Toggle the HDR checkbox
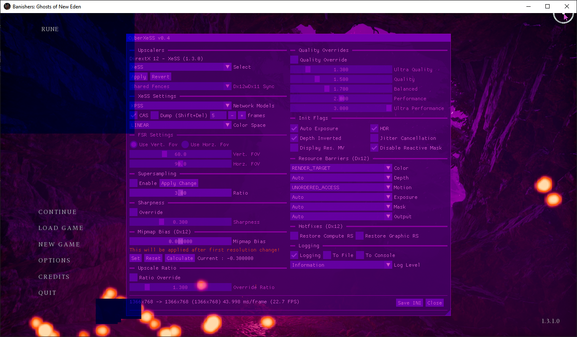The image size is (577, 337). tap(374, 128)
